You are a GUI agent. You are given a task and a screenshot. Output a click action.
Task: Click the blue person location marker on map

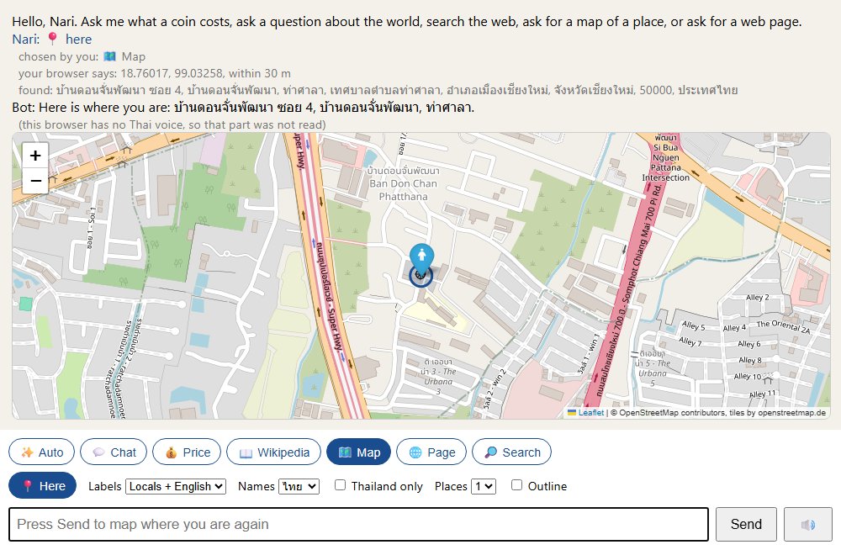coord(421,259)
